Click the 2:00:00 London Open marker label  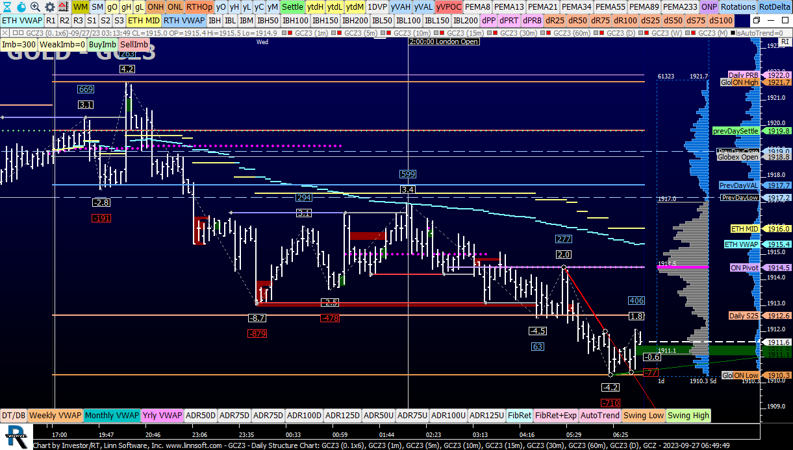click(444, 41)
